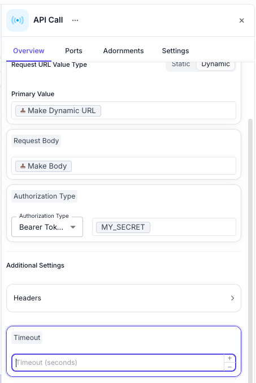256x383 pixels.
Task: Open the Adornments tab
Action: pos(124,51)
